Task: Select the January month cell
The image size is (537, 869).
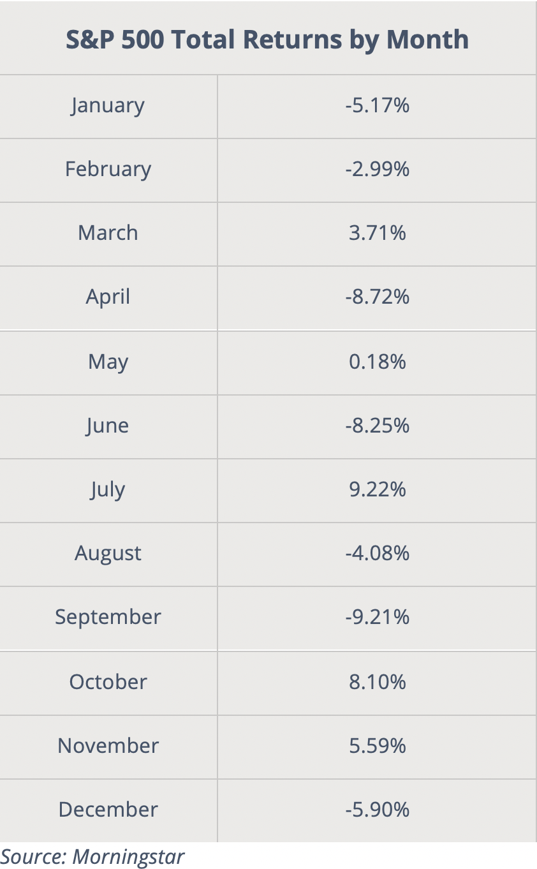Action: pos(108,105)
